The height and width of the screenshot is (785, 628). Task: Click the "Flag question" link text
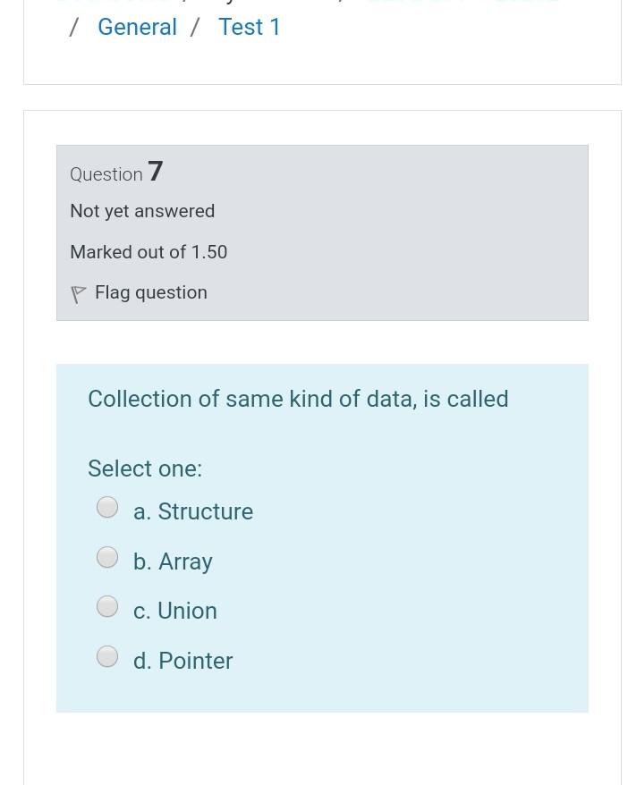click(x=150, y=292)
